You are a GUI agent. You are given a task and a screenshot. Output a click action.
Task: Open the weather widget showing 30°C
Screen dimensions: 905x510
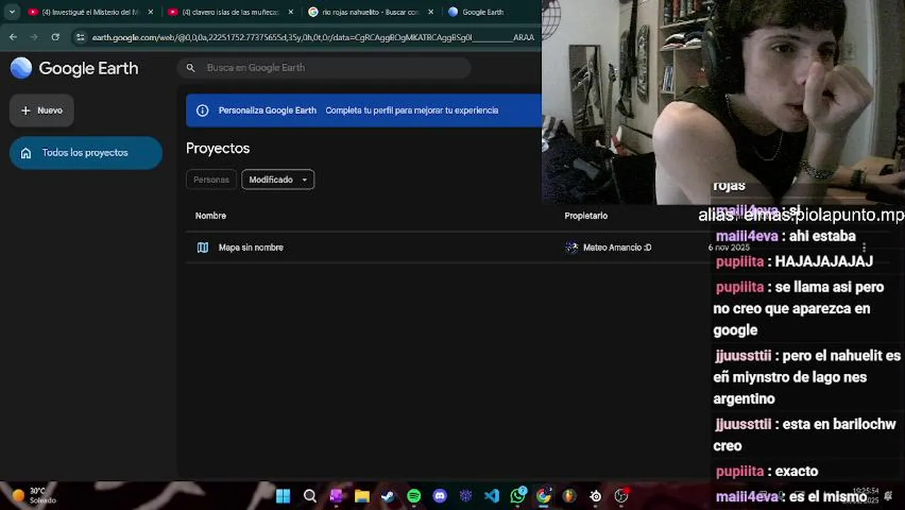click(x=34, y=495)
